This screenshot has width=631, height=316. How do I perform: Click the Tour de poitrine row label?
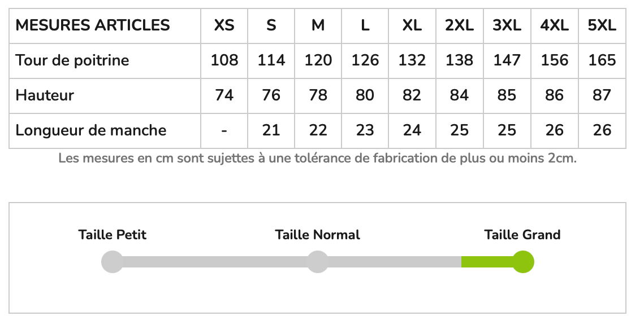(72, 60)
